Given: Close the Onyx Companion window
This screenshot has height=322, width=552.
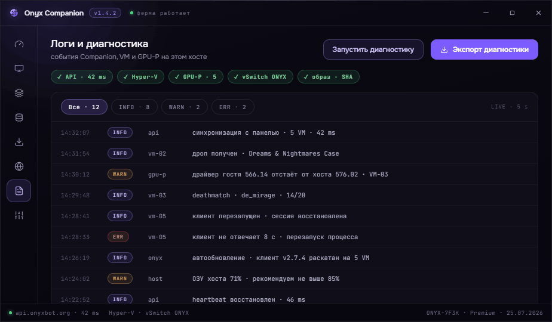Looking at the screenshot, I should click(538, 13).
